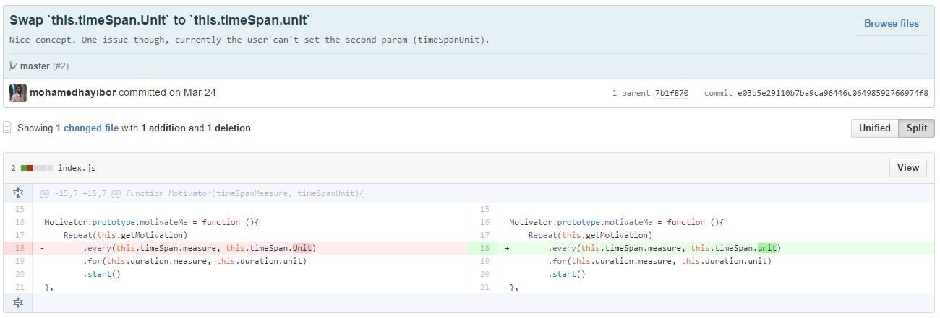Open the index.js file name link
Viewport: 940px width, 318px height.
[77, 168]
